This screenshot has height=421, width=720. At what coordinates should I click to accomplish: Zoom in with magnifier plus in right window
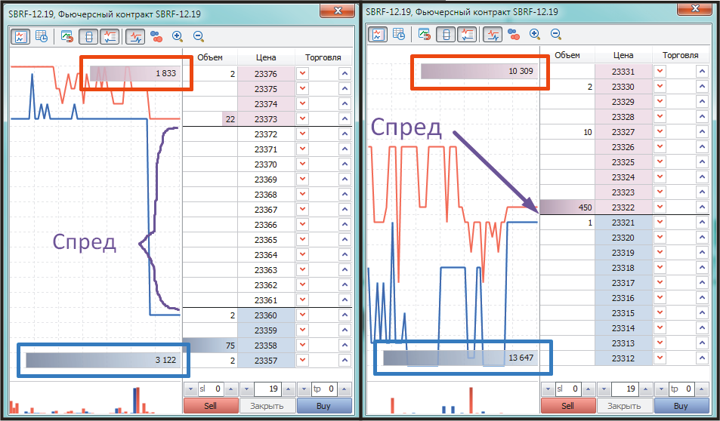(x=535, y=34)
